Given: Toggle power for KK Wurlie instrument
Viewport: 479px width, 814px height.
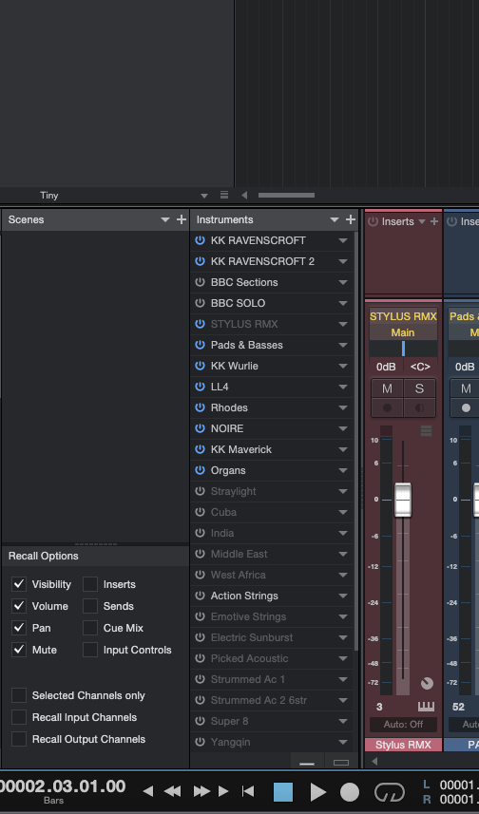Looking at the screenshot, I should [x=200, y=366].
